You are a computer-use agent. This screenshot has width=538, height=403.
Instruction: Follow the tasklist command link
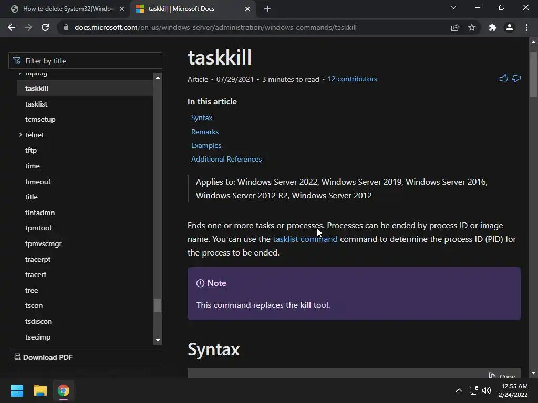pos(305,239)
